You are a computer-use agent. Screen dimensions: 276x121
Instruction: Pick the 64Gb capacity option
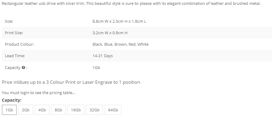[x=113, y=110]
